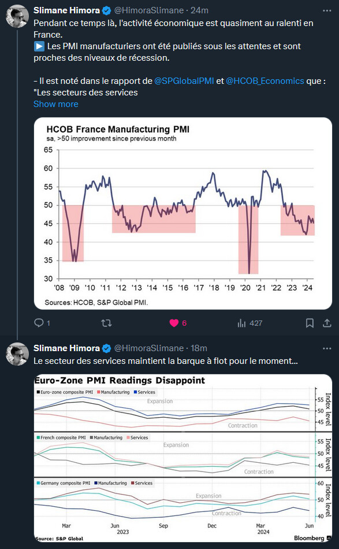Open the 18m timestamp of second tweet

tap(199, 348)
